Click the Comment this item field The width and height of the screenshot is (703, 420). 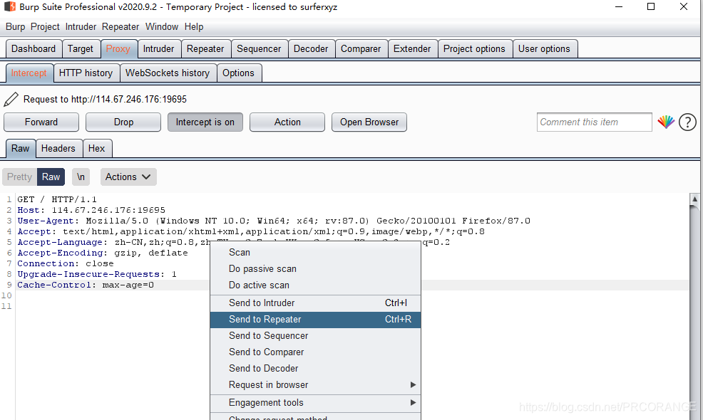pos(595,122)
